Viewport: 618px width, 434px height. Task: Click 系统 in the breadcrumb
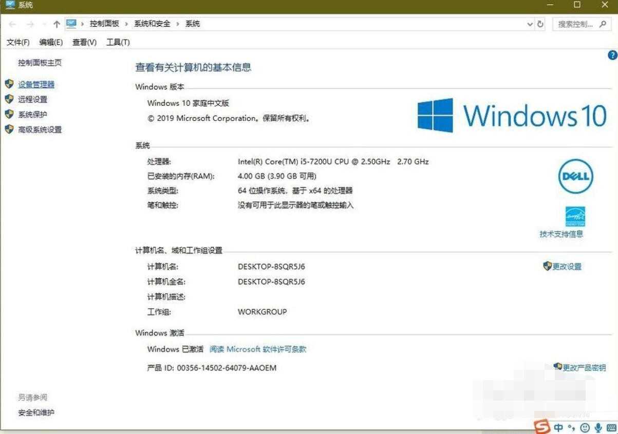tap(193, 24)
